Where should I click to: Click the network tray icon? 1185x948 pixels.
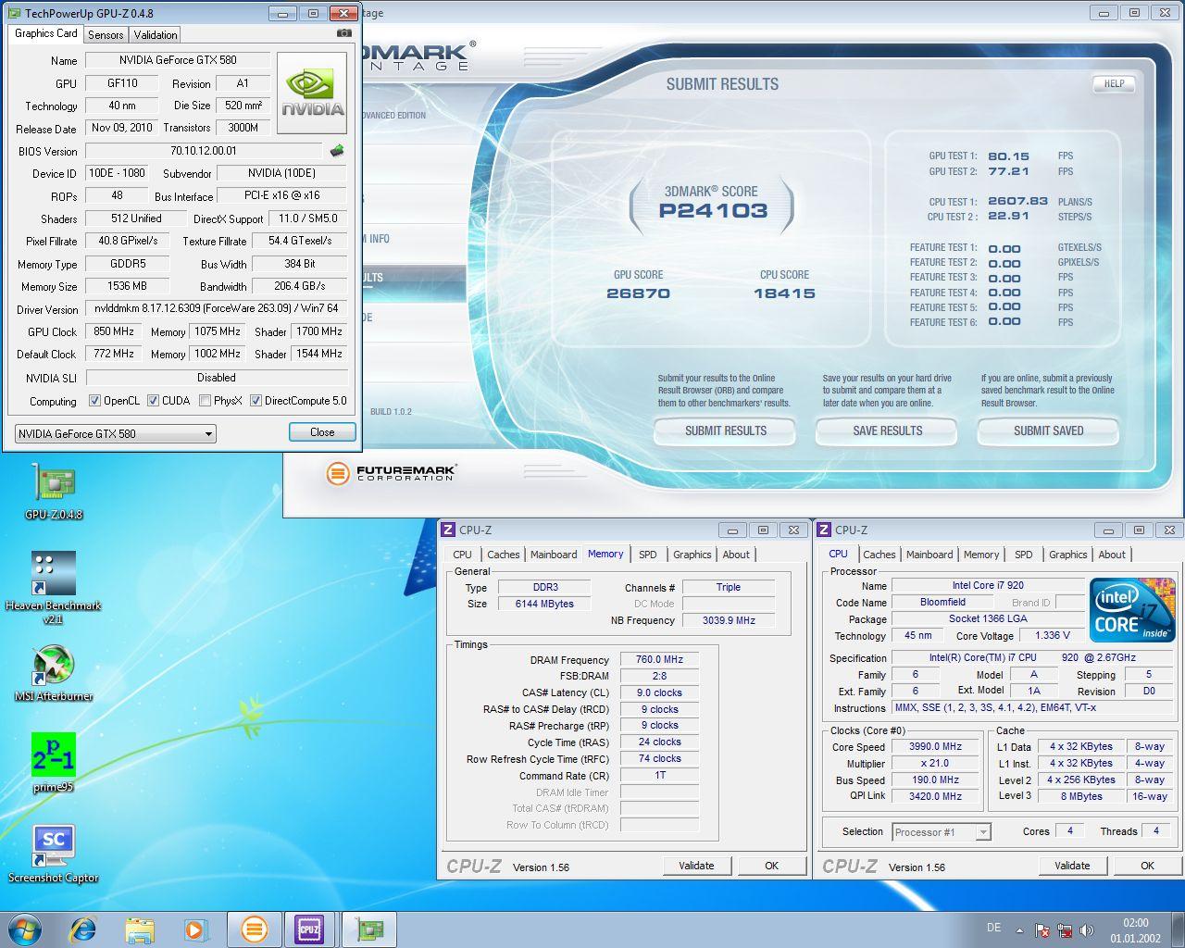pyautogui.click(x=1065, y=929)
